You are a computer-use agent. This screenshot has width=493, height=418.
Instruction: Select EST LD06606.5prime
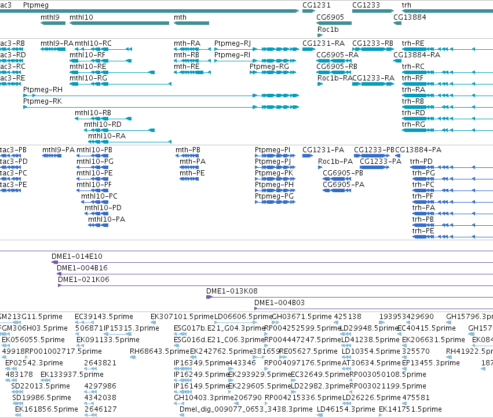(x=236, y=322)
